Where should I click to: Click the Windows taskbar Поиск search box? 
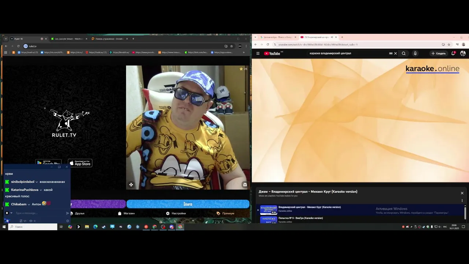click(x=33, y=227)
